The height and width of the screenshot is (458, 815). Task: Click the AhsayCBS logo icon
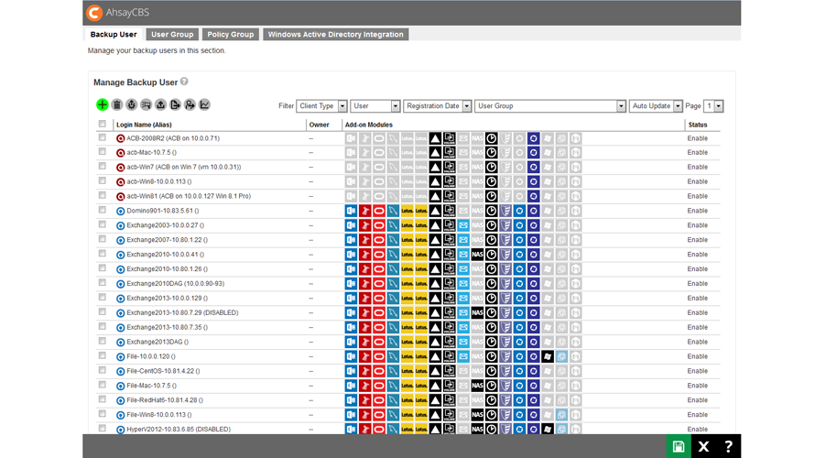94,13
